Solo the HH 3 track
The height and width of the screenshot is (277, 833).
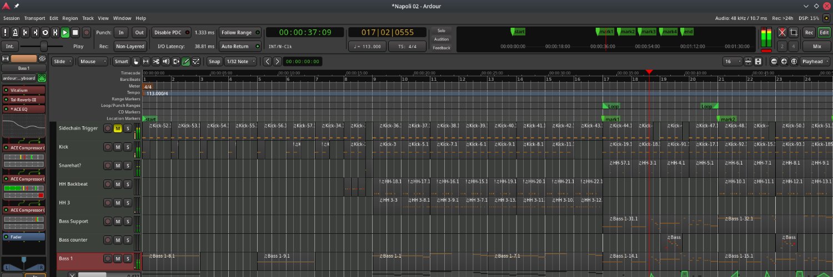click(x=127, y=203)
